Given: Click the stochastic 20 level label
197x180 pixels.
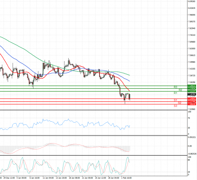Looking at the screenshot, I should coord(189,172).
